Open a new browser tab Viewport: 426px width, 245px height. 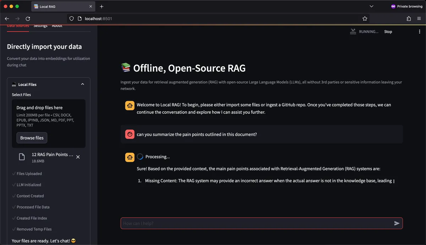coord(102,6)
